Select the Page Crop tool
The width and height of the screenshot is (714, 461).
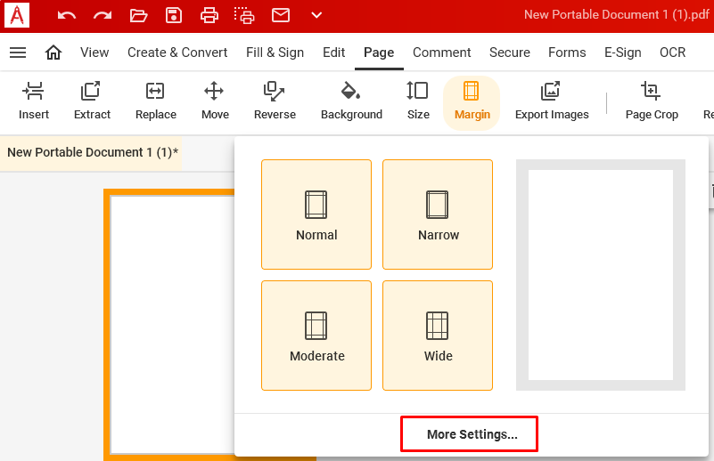click(x=652, y=101)
